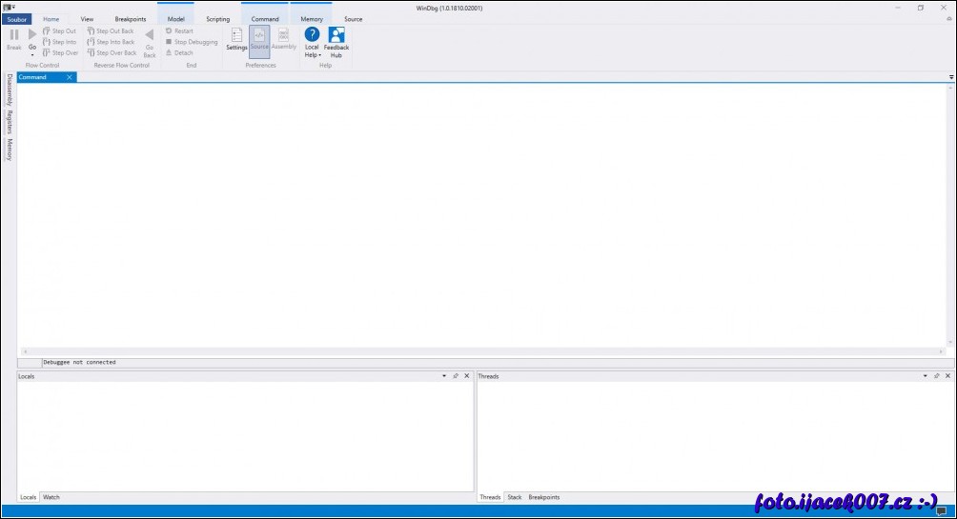The height and width of the screenshot is (519, 957).
Task: Pin the Locals panel
Action: coord(456,376)
